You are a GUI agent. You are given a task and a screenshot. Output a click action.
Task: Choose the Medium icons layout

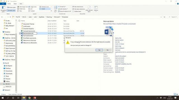point(44,7)
